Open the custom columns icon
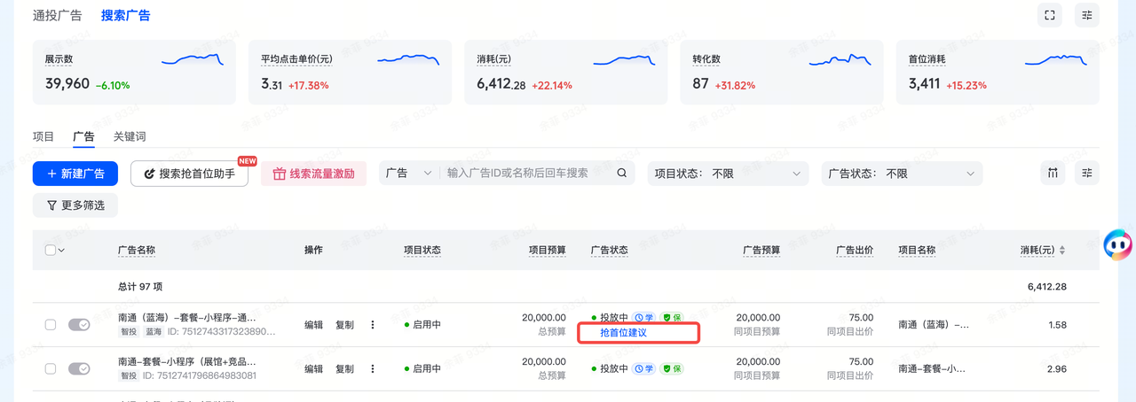Screen dimensions: 1136x402 tap(1053, 174)
